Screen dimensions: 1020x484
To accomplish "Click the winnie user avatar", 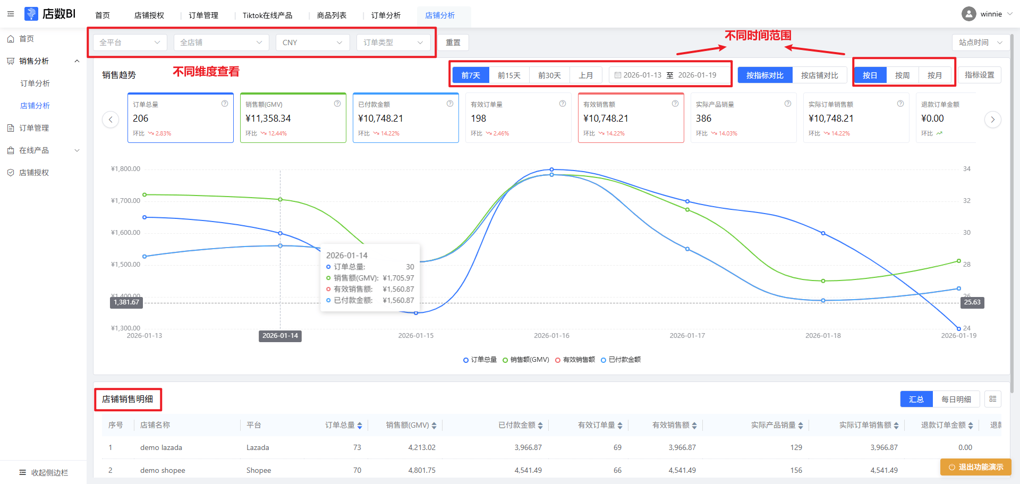I will point(969,14).
